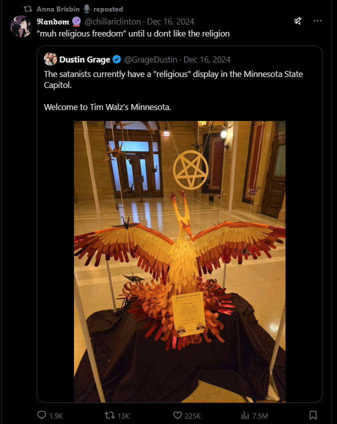The width and height of the screenshot is (337, 424).
Task: Open the reply comment icon
Action: (41, 415)
